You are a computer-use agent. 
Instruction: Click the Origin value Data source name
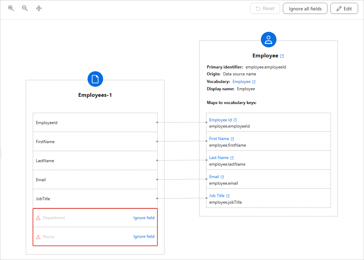[x=240, y=74]
